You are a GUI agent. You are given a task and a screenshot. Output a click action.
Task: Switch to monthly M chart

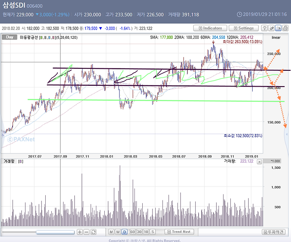point(111,232)
